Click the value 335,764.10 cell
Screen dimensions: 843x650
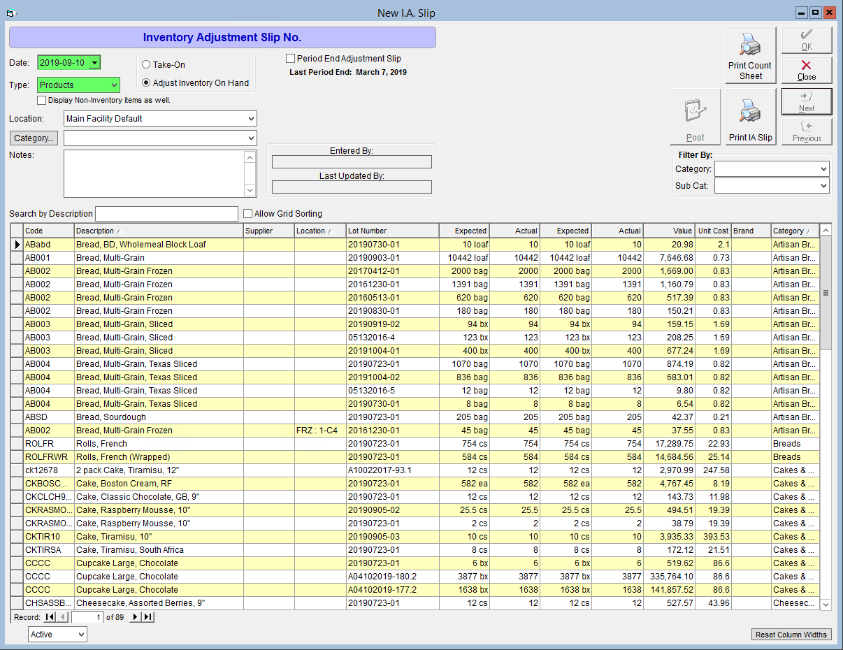[670, 577]
